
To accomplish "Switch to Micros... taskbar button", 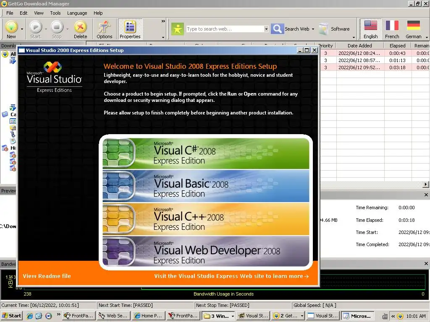I will pyautogui.click(x=358, y=316).
